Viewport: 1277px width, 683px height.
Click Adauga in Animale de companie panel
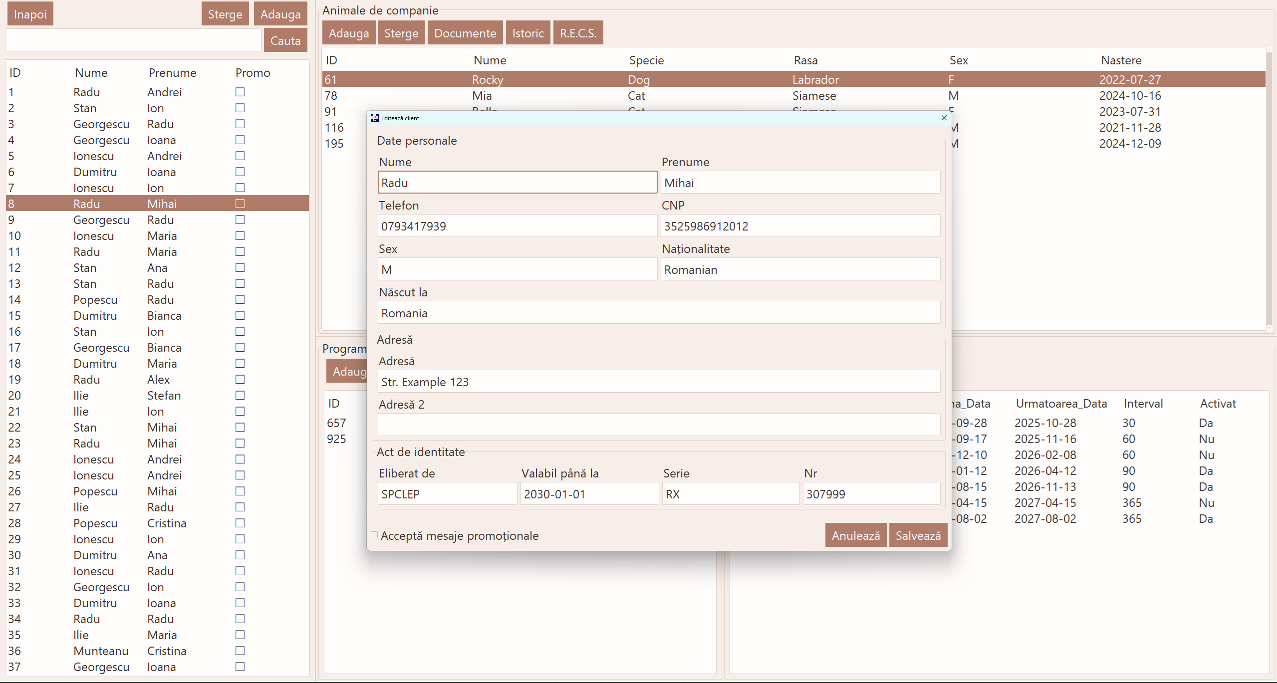(x=349, y=33)
